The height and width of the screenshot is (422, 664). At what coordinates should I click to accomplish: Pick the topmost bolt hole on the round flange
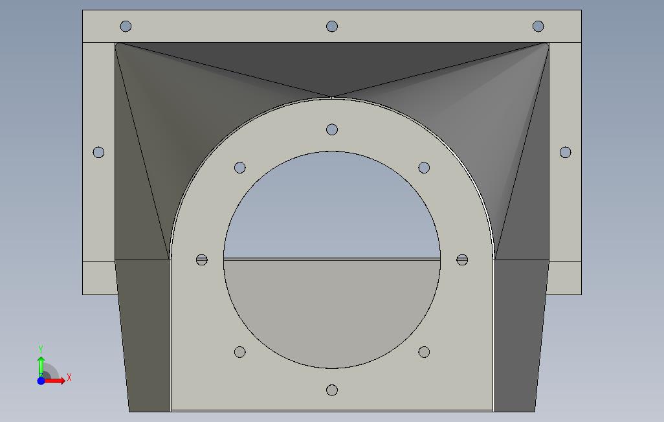[332, 129]
